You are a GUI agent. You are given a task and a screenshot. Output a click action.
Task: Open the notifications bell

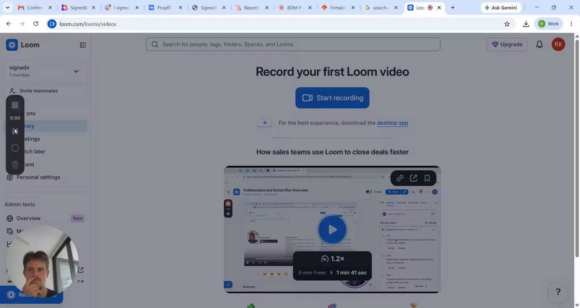[x=539, y=44]
